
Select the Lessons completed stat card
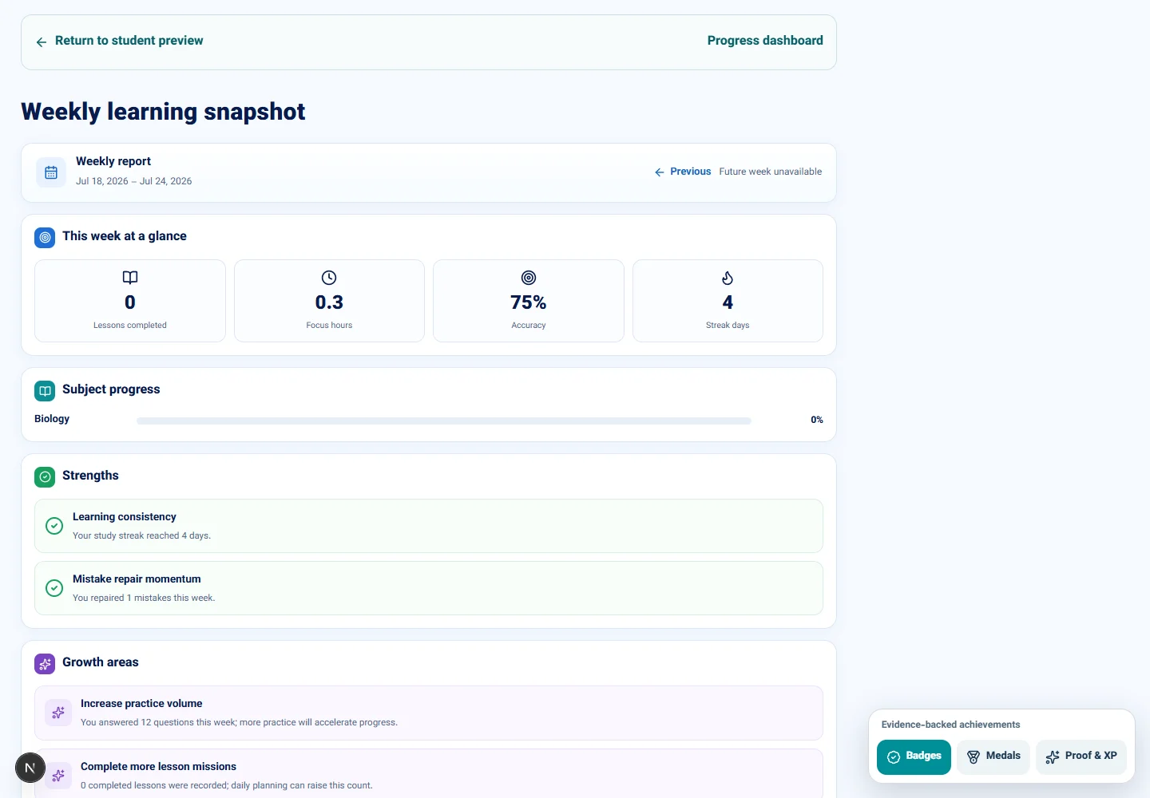pos(130,301)
